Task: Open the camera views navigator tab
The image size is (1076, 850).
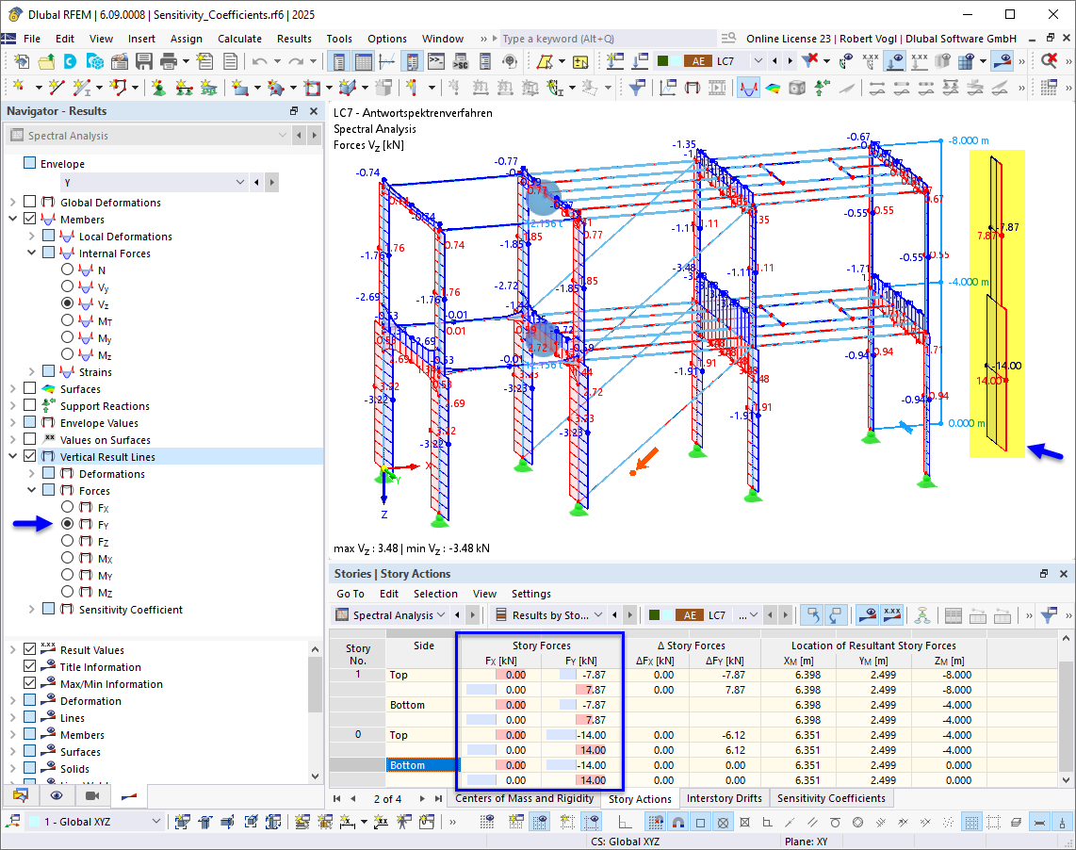Action: coord(91,795)
